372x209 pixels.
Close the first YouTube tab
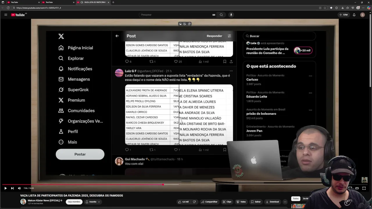pos(39,2)
